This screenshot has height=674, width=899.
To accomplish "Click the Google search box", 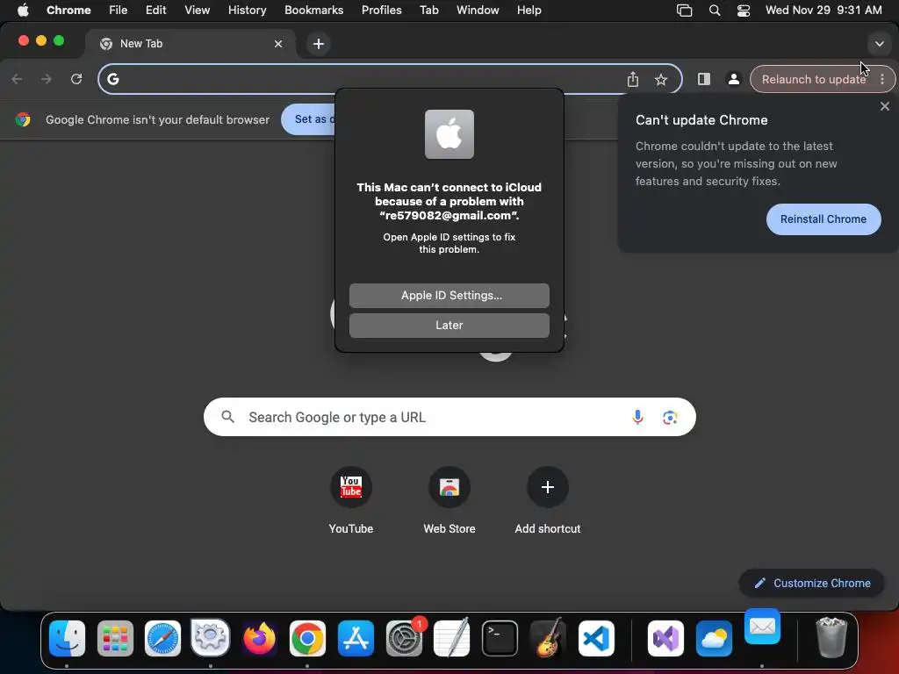I will point(449,417).
